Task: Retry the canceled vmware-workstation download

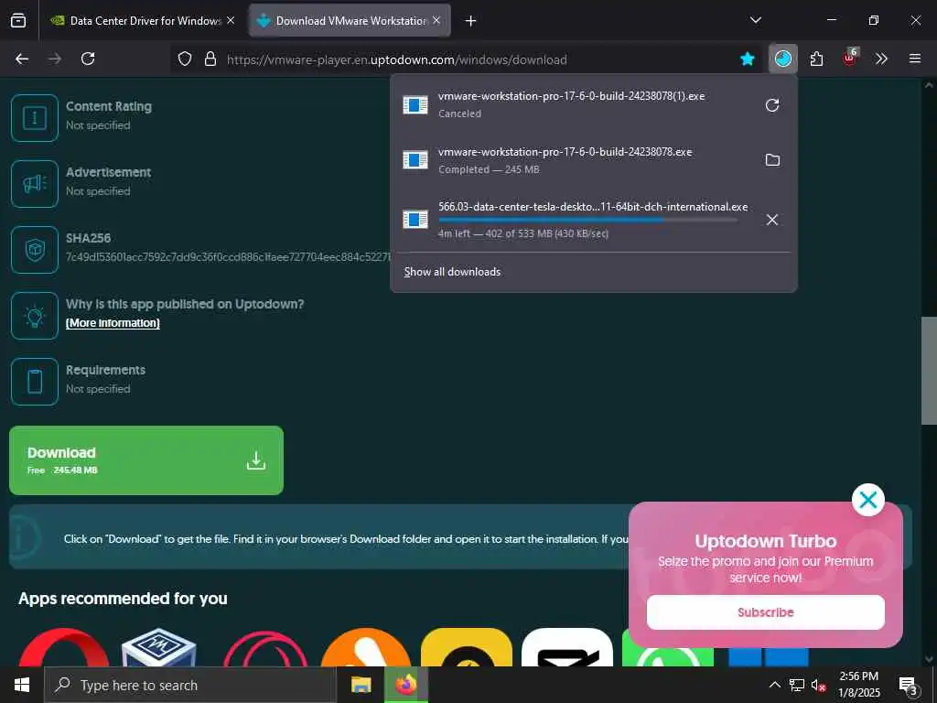Action: pos(771,105)
